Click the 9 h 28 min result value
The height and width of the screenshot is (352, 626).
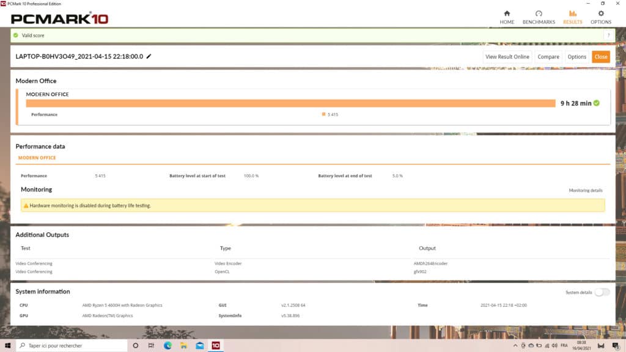click(576, 103)
